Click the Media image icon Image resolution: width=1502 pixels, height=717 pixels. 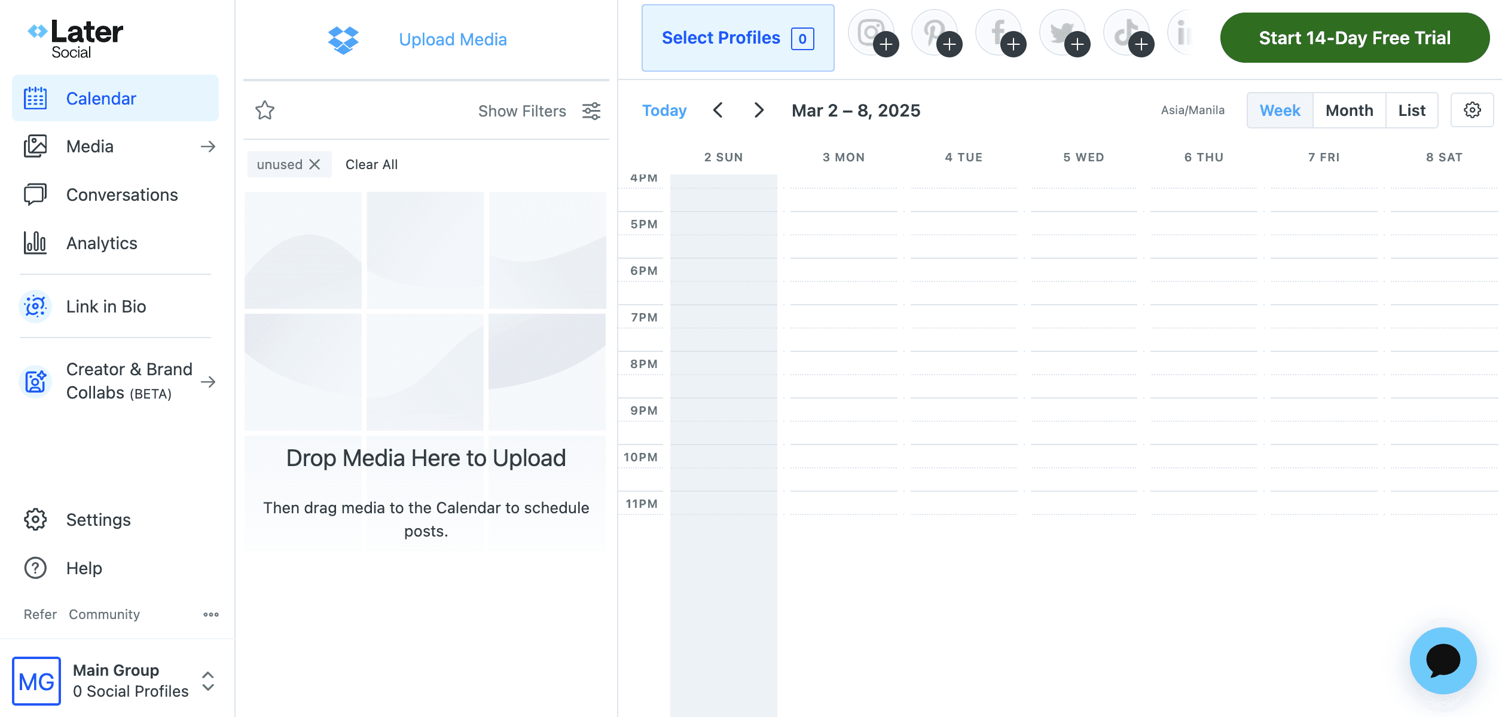pyautogui.click(x=35, y=146)
